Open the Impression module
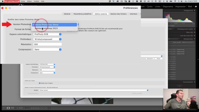 (180, 6)
